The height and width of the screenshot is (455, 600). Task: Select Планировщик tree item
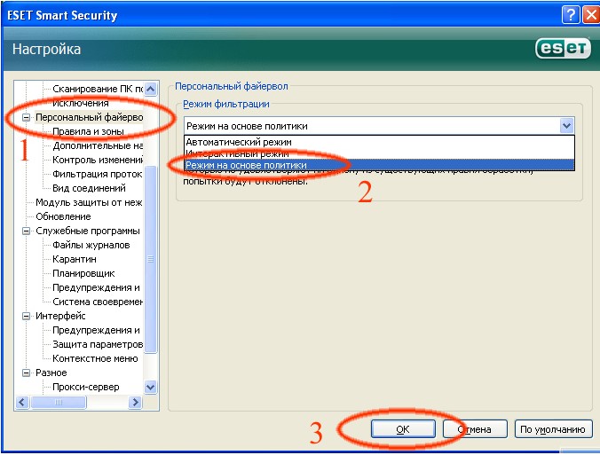click(83, 273)
